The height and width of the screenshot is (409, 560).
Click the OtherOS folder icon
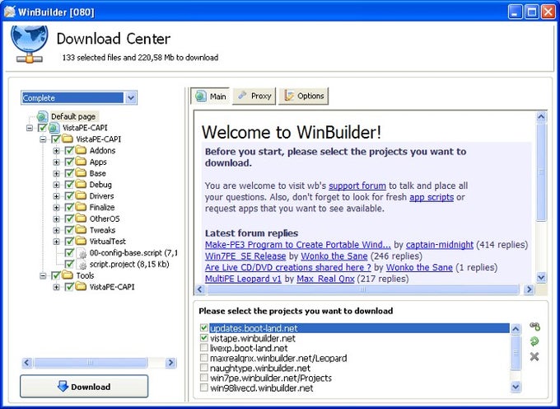tap(81, 219)
